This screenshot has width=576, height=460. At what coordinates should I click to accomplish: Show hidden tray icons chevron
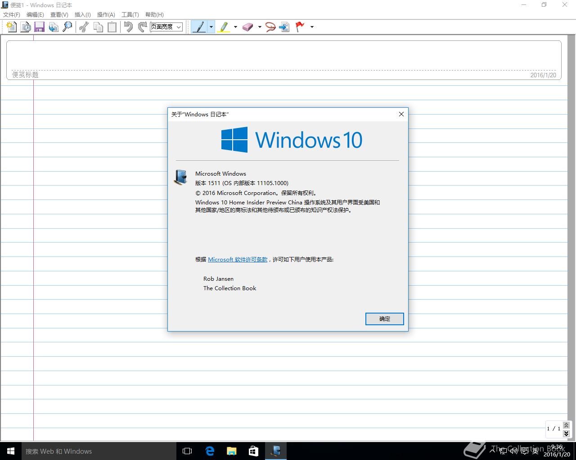click(493, 451)
